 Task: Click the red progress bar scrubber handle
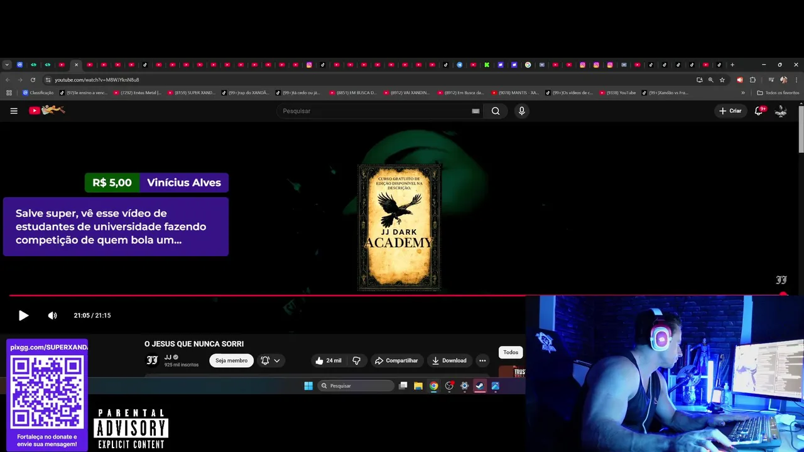coord(783,294)
